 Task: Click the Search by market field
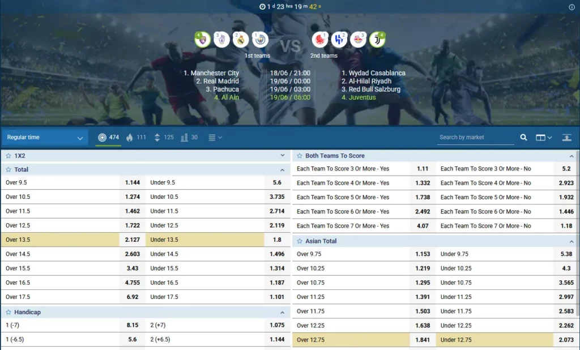tap(476, 137)
